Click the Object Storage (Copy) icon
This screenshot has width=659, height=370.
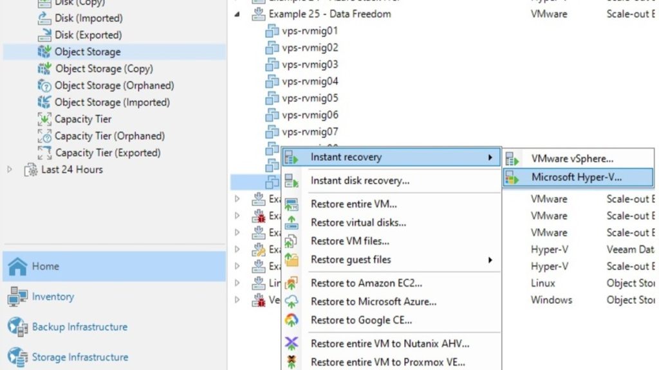click(x=44, y=68)
